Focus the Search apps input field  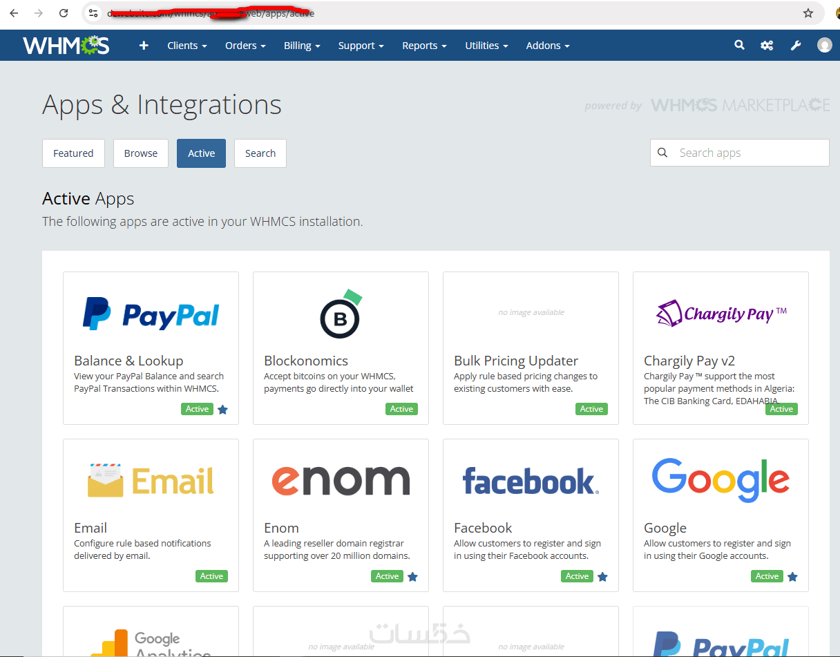(740, 153)
